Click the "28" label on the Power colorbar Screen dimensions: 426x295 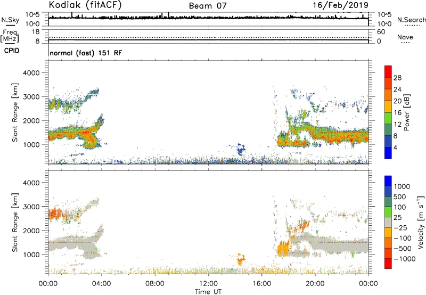click(397, 78)
